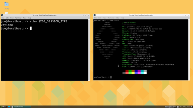The height and width of the screenshot is (108, 193).
Task: Open File menu in the right terminal
Action: coord(95,18)
